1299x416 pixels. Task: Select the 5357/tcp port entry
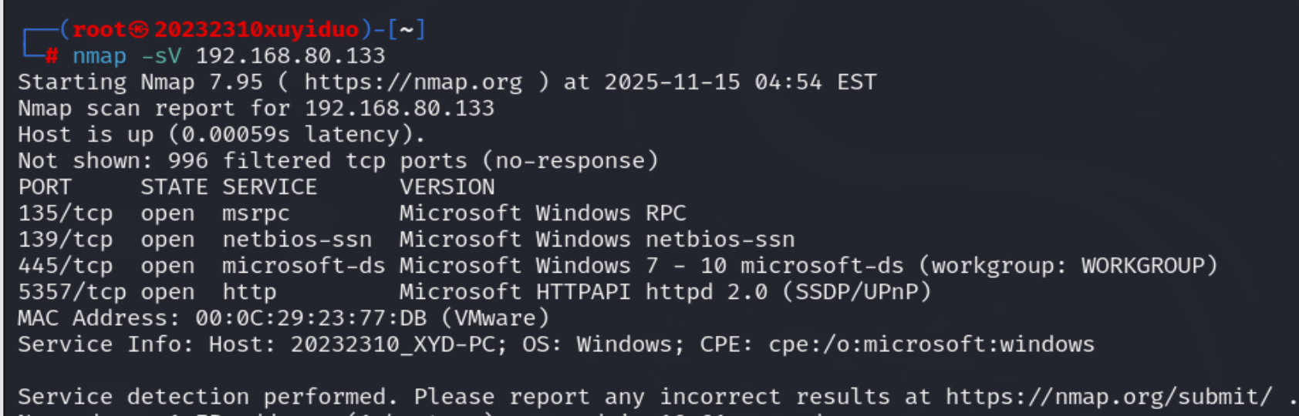click(x=72, y=292)
